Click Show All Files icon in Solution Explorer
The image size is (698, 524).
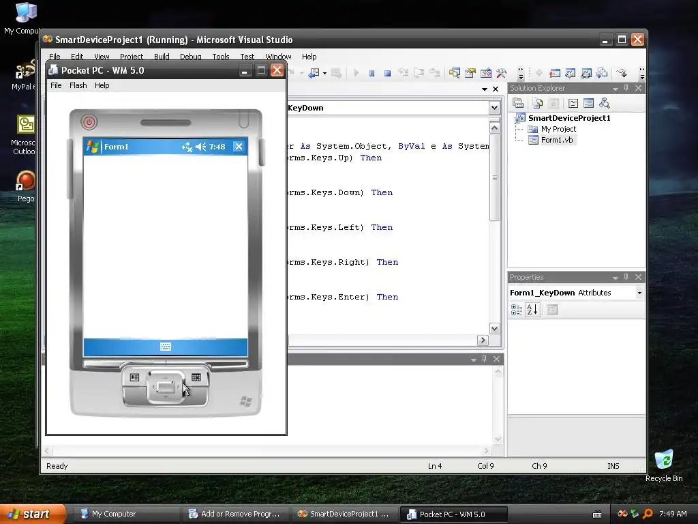pyautogui.click(x=538, y=104)
